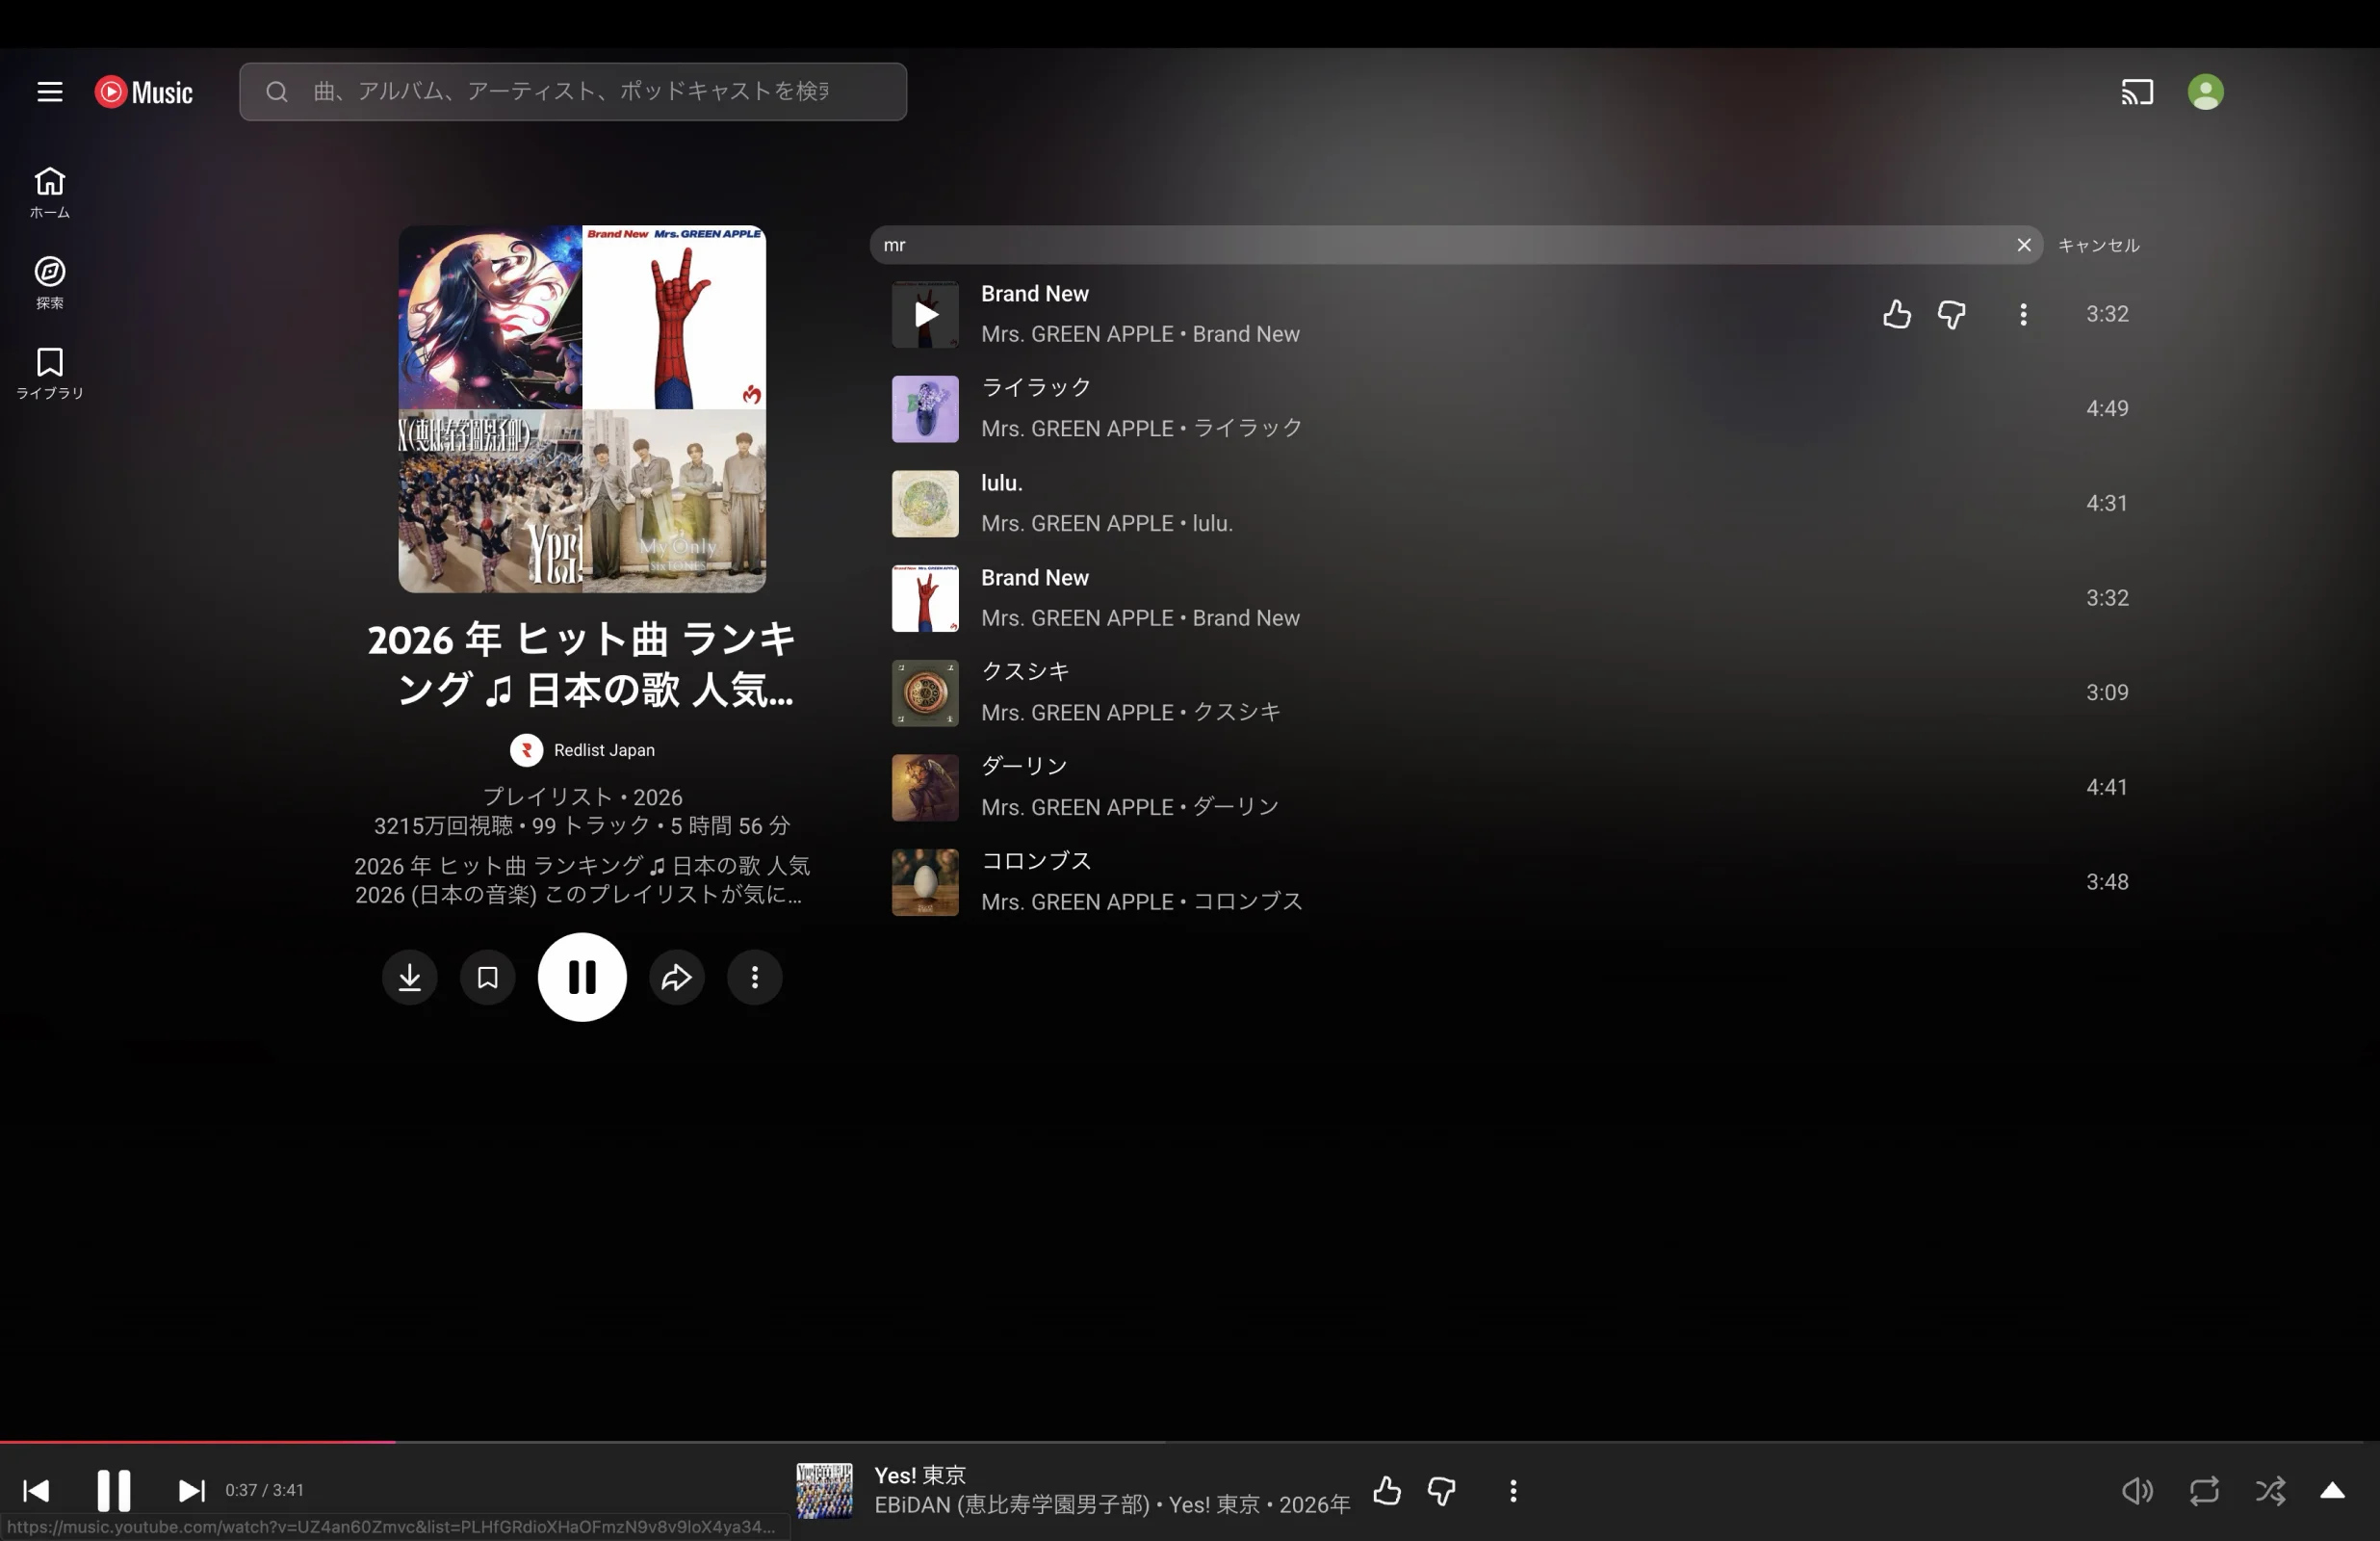Dislike the first Brand New track

[x=1951, y=314]
